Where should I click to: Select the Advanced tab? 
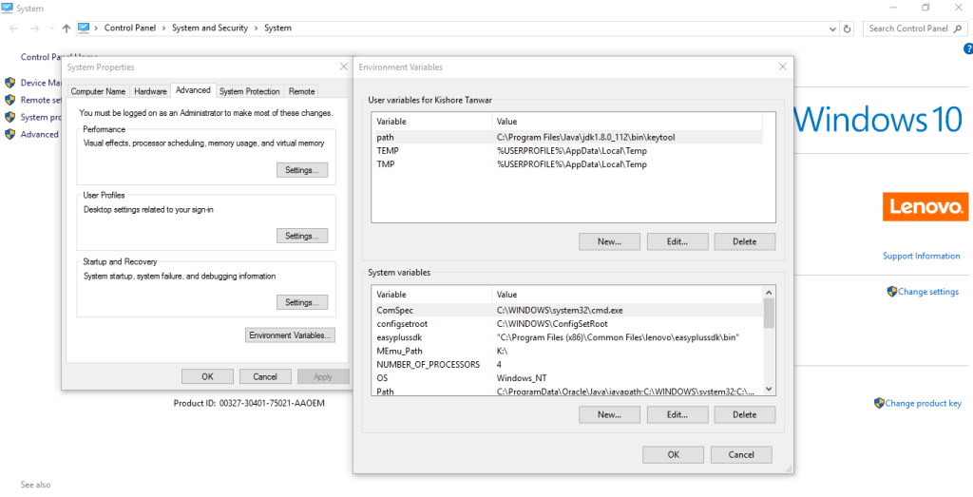(193, 90)
